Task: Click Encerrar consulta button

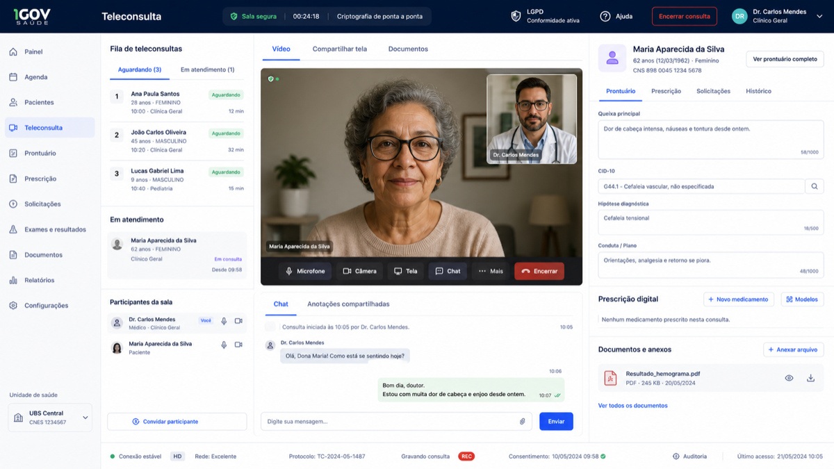Action: [685, 16]
